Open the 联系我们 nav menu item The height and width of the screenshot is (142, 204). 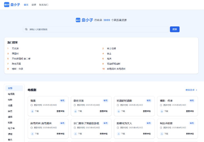(x=44, y=5)
